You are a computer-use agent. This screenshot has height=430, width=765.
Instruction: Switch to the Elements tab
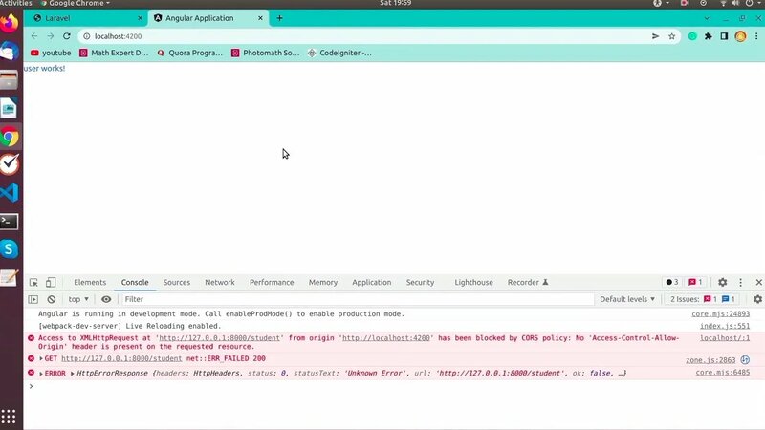(x=90, y=282)
